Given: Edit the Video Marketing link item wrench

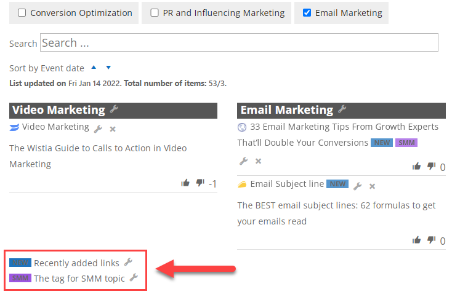Looking at the screenshot, I should tap(98, 129).
